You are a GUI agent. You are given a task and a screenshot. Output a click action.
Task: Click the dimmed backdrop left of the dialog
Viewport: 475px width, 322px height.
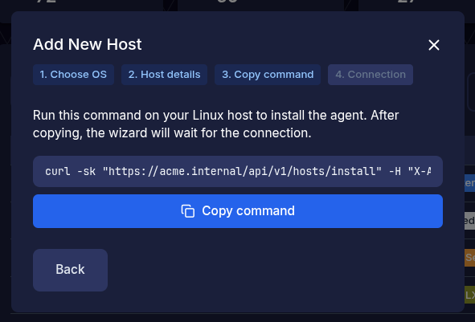pyautogui.click(x=6, y=181)
